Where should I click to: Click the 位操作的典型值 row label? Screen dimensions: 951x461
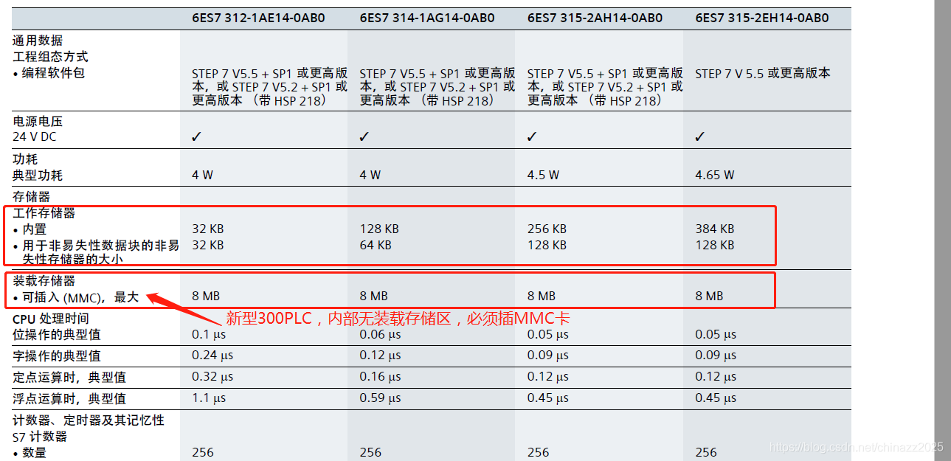coord(57,334)
